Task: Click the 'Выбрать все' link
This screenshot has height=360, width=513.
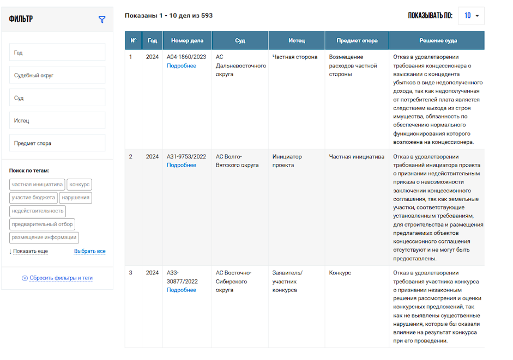Action: 90,251
